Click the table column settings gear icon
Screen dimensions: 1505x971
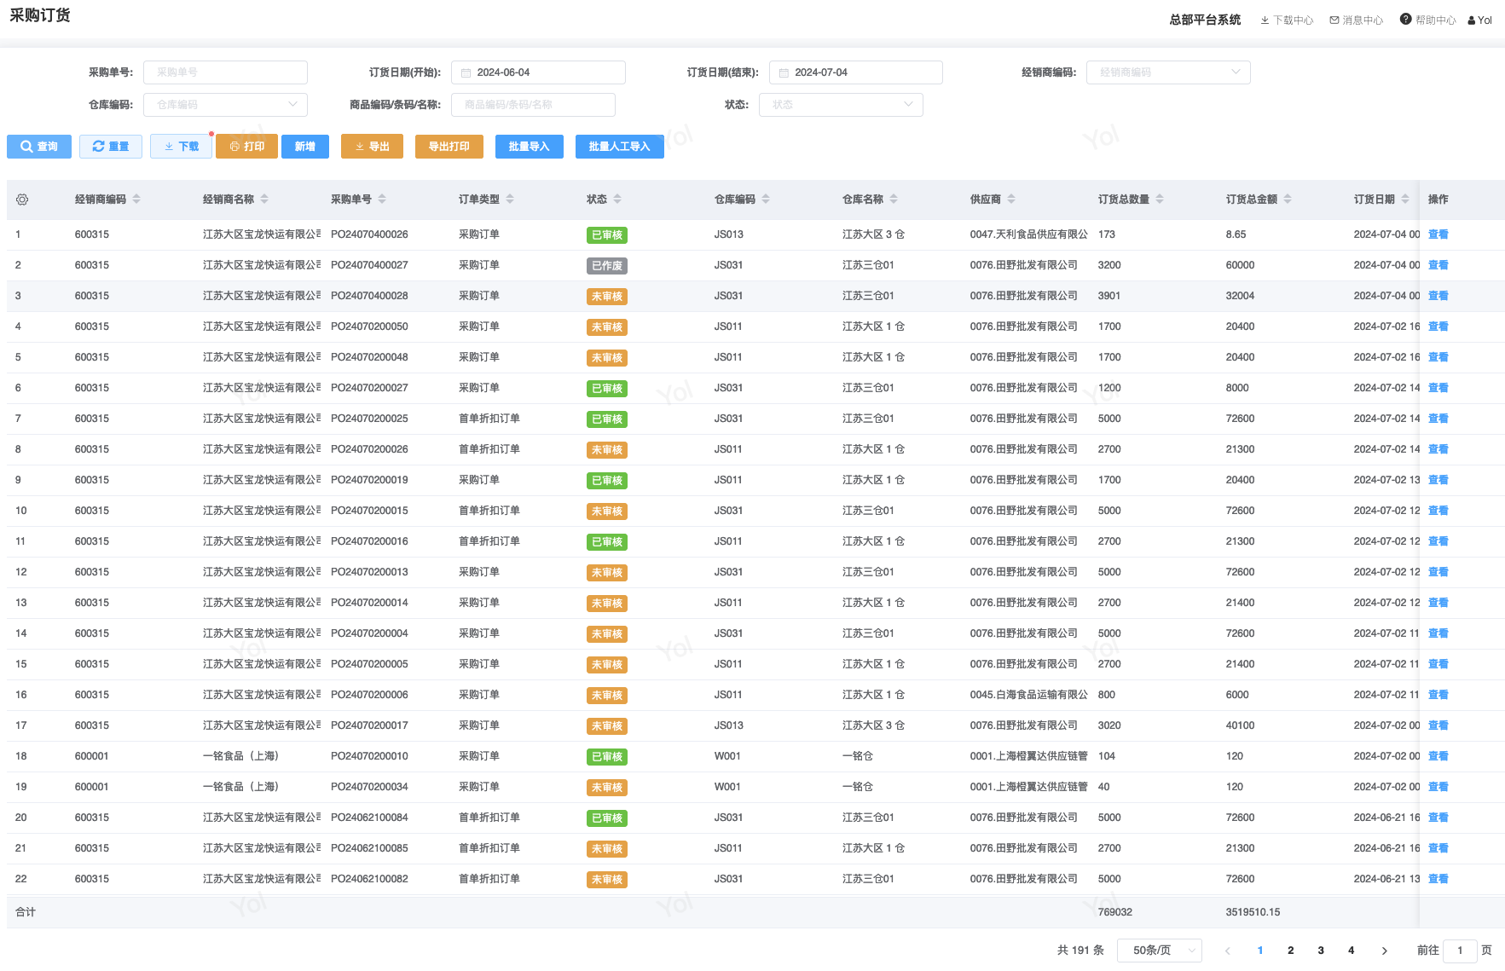(x=22, y=199)
